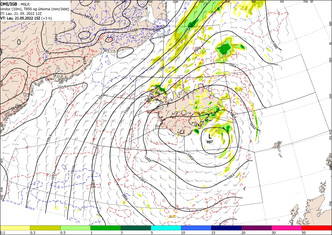The image size is (332, 235).
Task: Click the olive 0.3 legend color swatch
Action: tap(45, 228)
